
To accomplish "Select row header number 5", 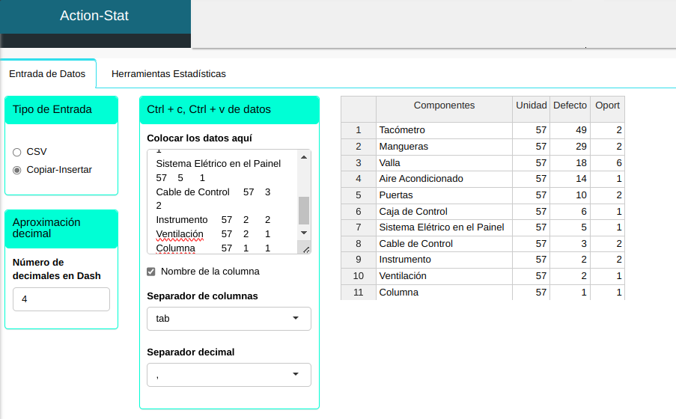I will click(x=358, y=195).
